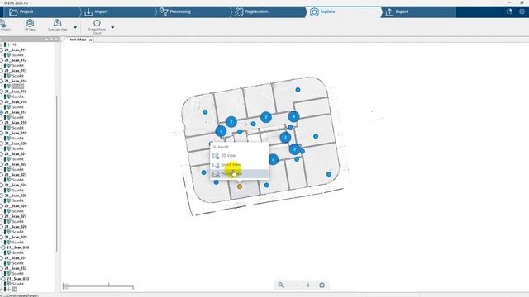The height and width of the screenshot is (297, 529).
Task: Open map settings gear at bottom
Action: point(322,285)
